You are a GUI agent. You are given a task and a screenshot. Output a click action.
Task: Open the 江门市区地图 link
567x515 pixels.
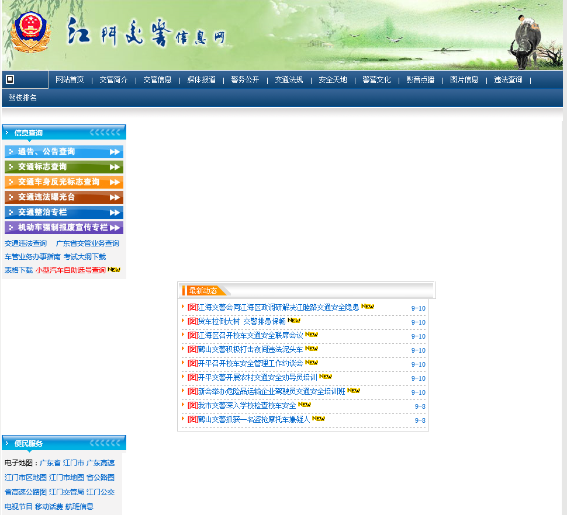[x=25, y=478]
